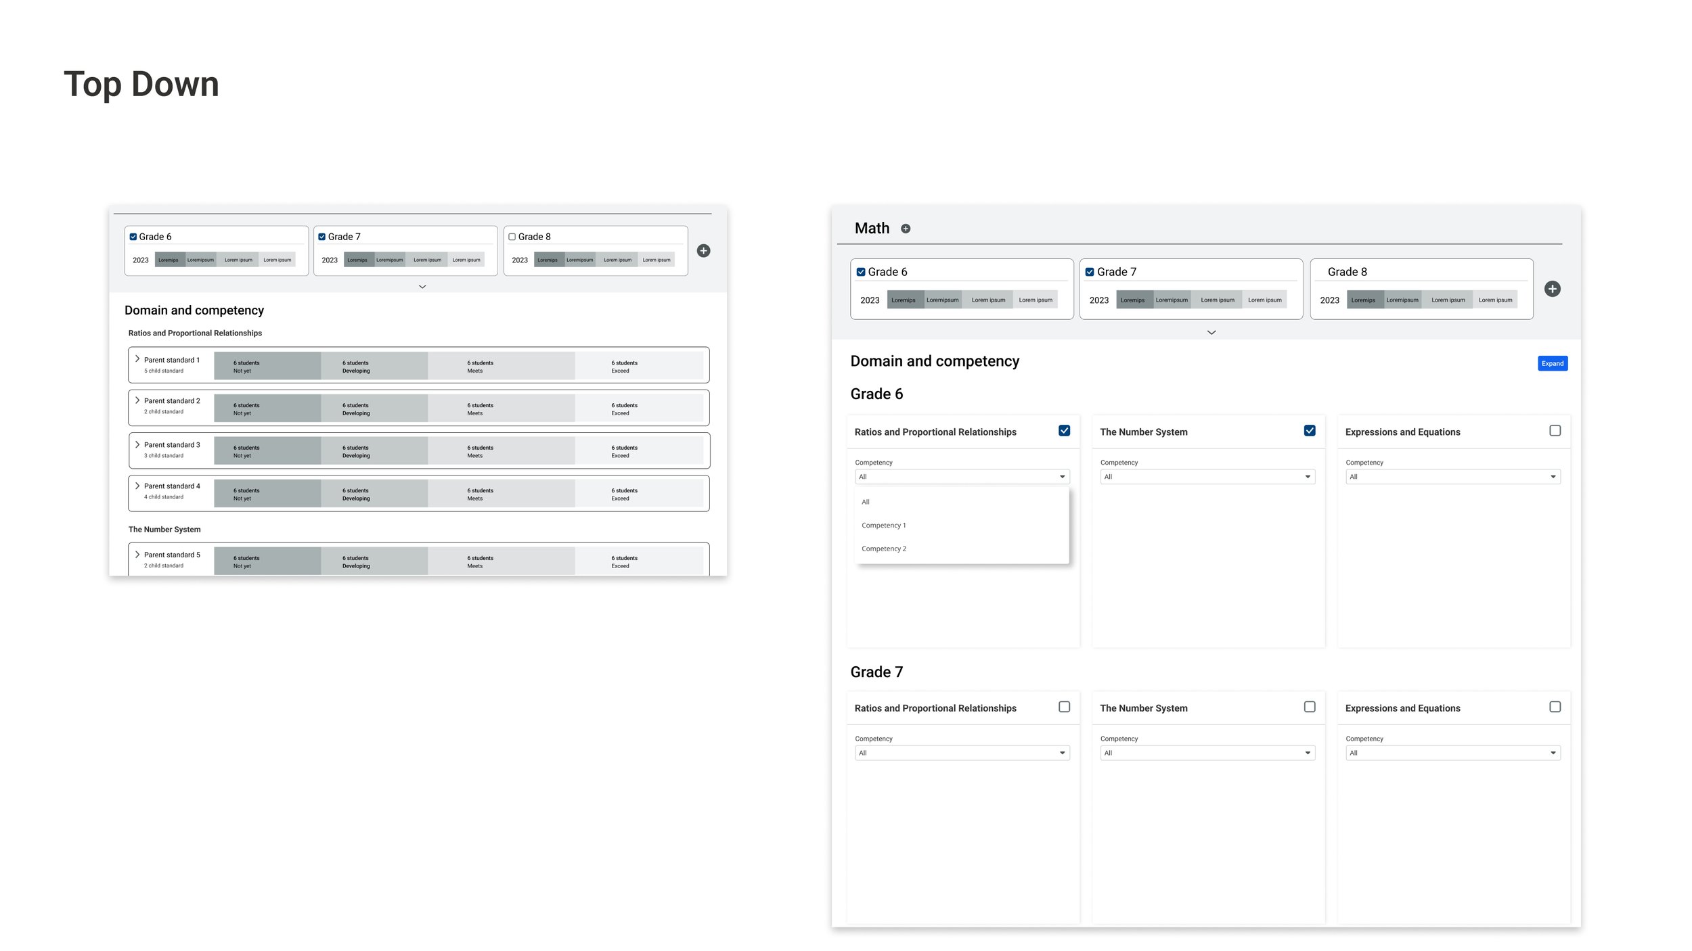The height and width of the screenshot is (951, 1692).
Task: Check Expressions and Equations under Grade 6
Action: (x=1555, y=431)
